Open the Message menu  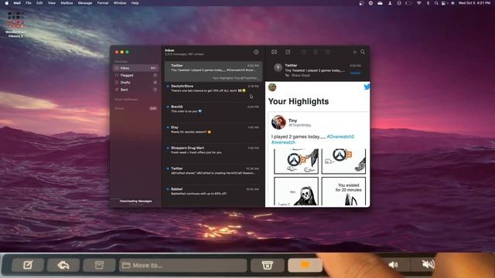tap(85, 3)
